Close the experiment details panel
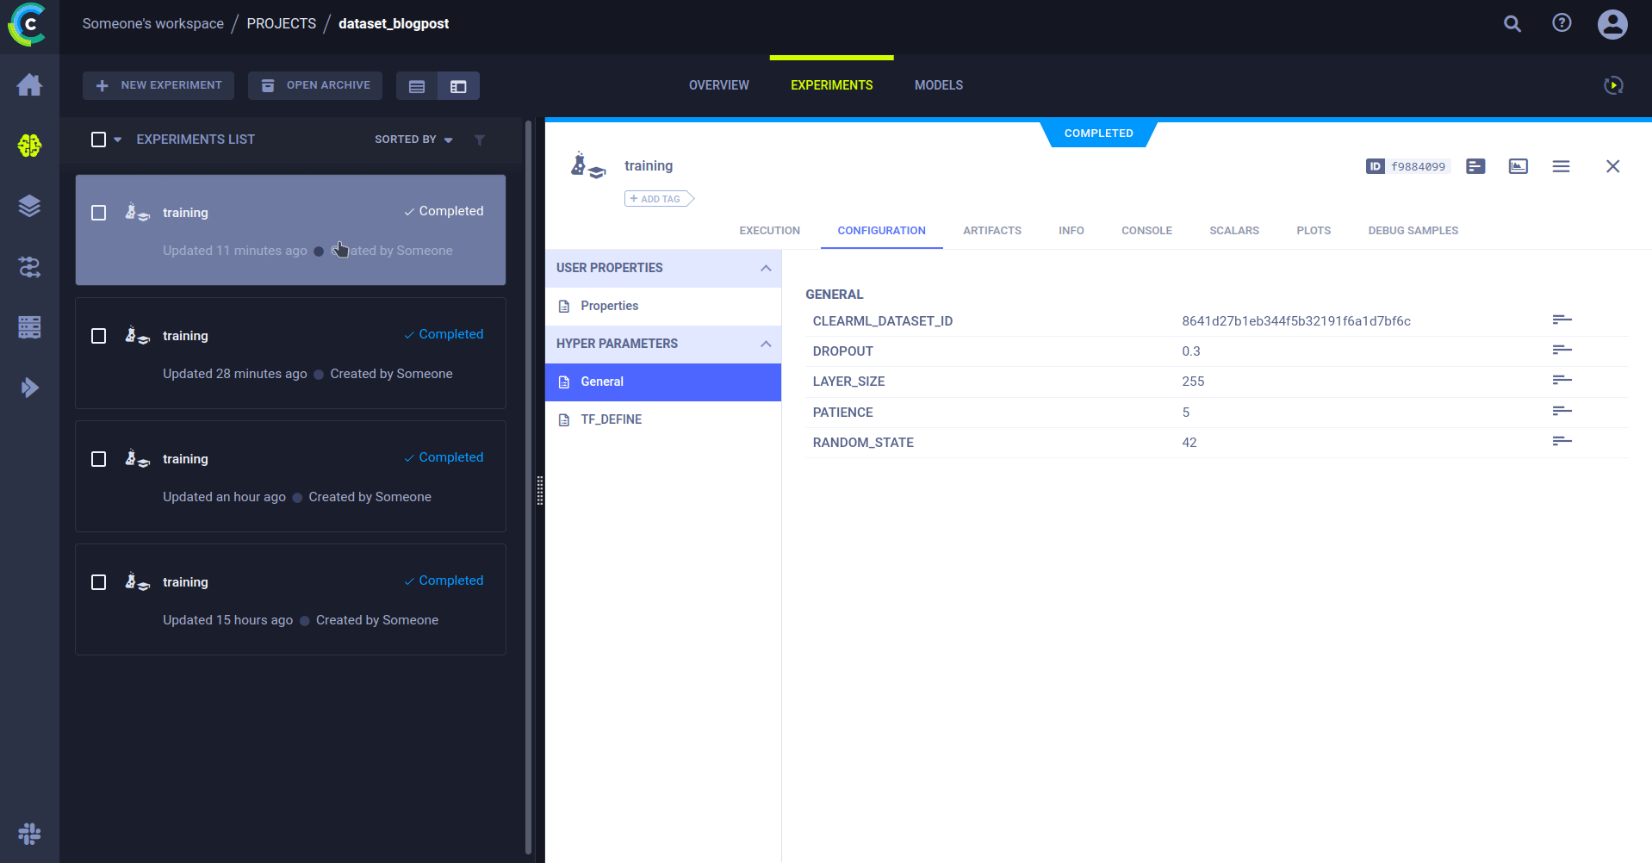 [1613, 166]
